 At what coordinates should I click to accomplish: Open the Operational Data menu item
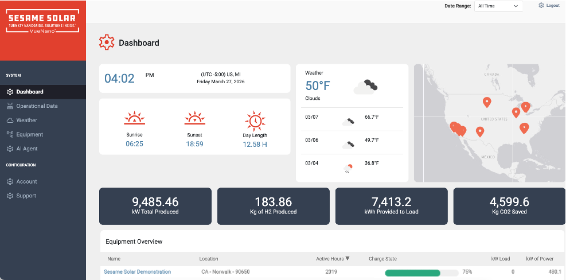[x=37, y=106]
